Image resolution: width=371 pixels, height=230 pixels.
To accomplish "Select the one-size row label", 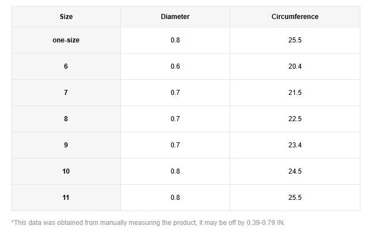I will coord(66,41).
